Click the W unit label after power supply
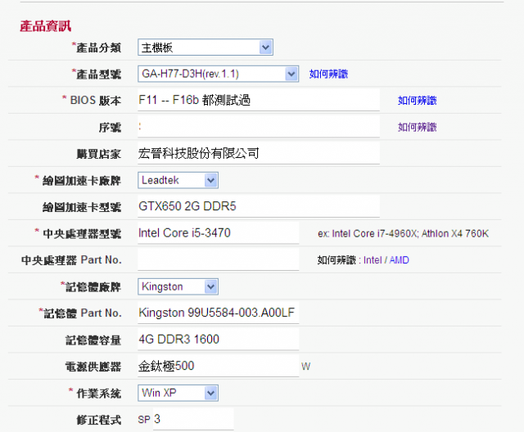Viewport: 524px width, 432px height. [305, 367]
